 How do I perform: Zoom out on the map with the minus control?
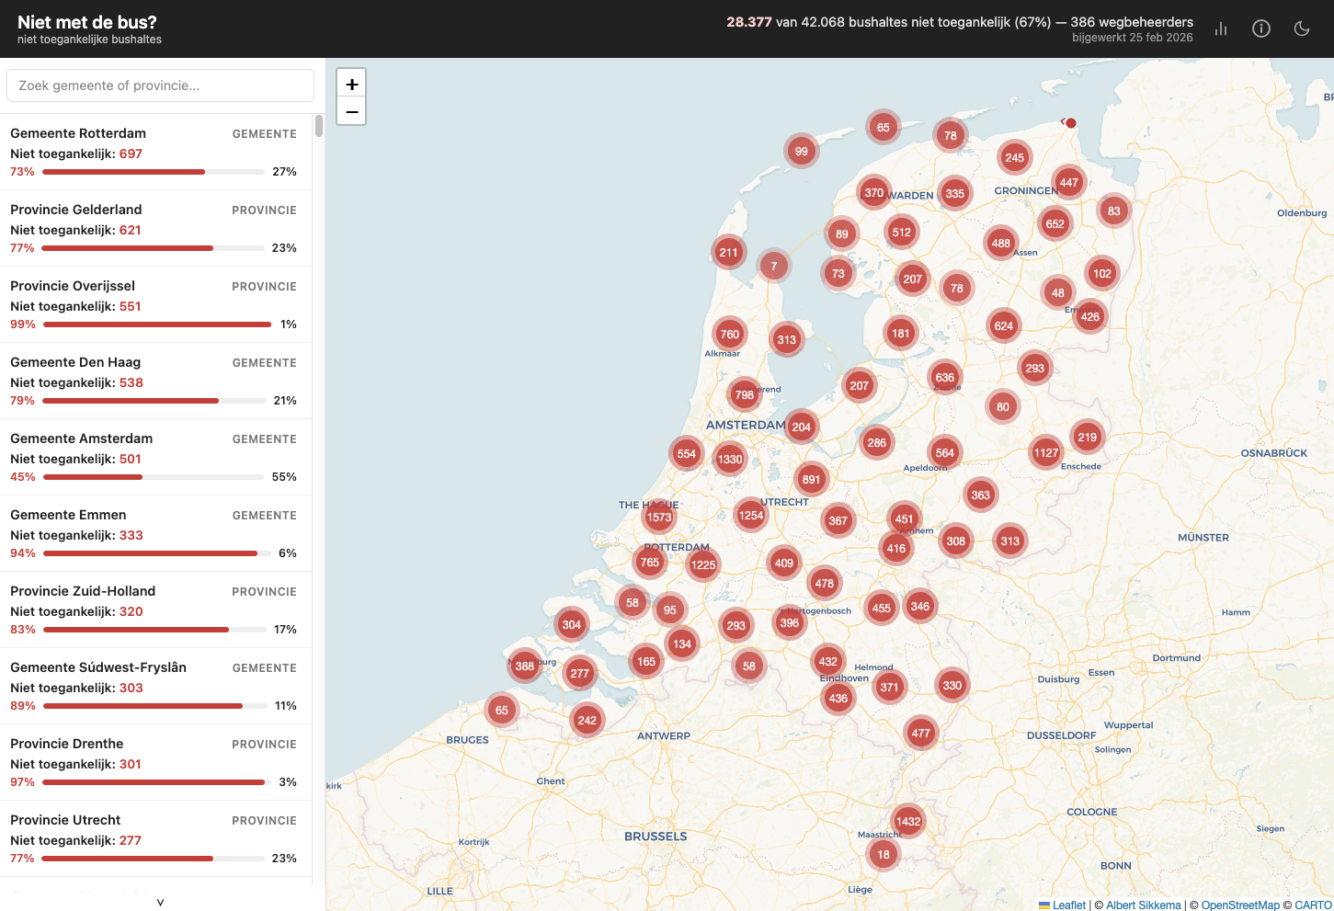click(351, 111)
